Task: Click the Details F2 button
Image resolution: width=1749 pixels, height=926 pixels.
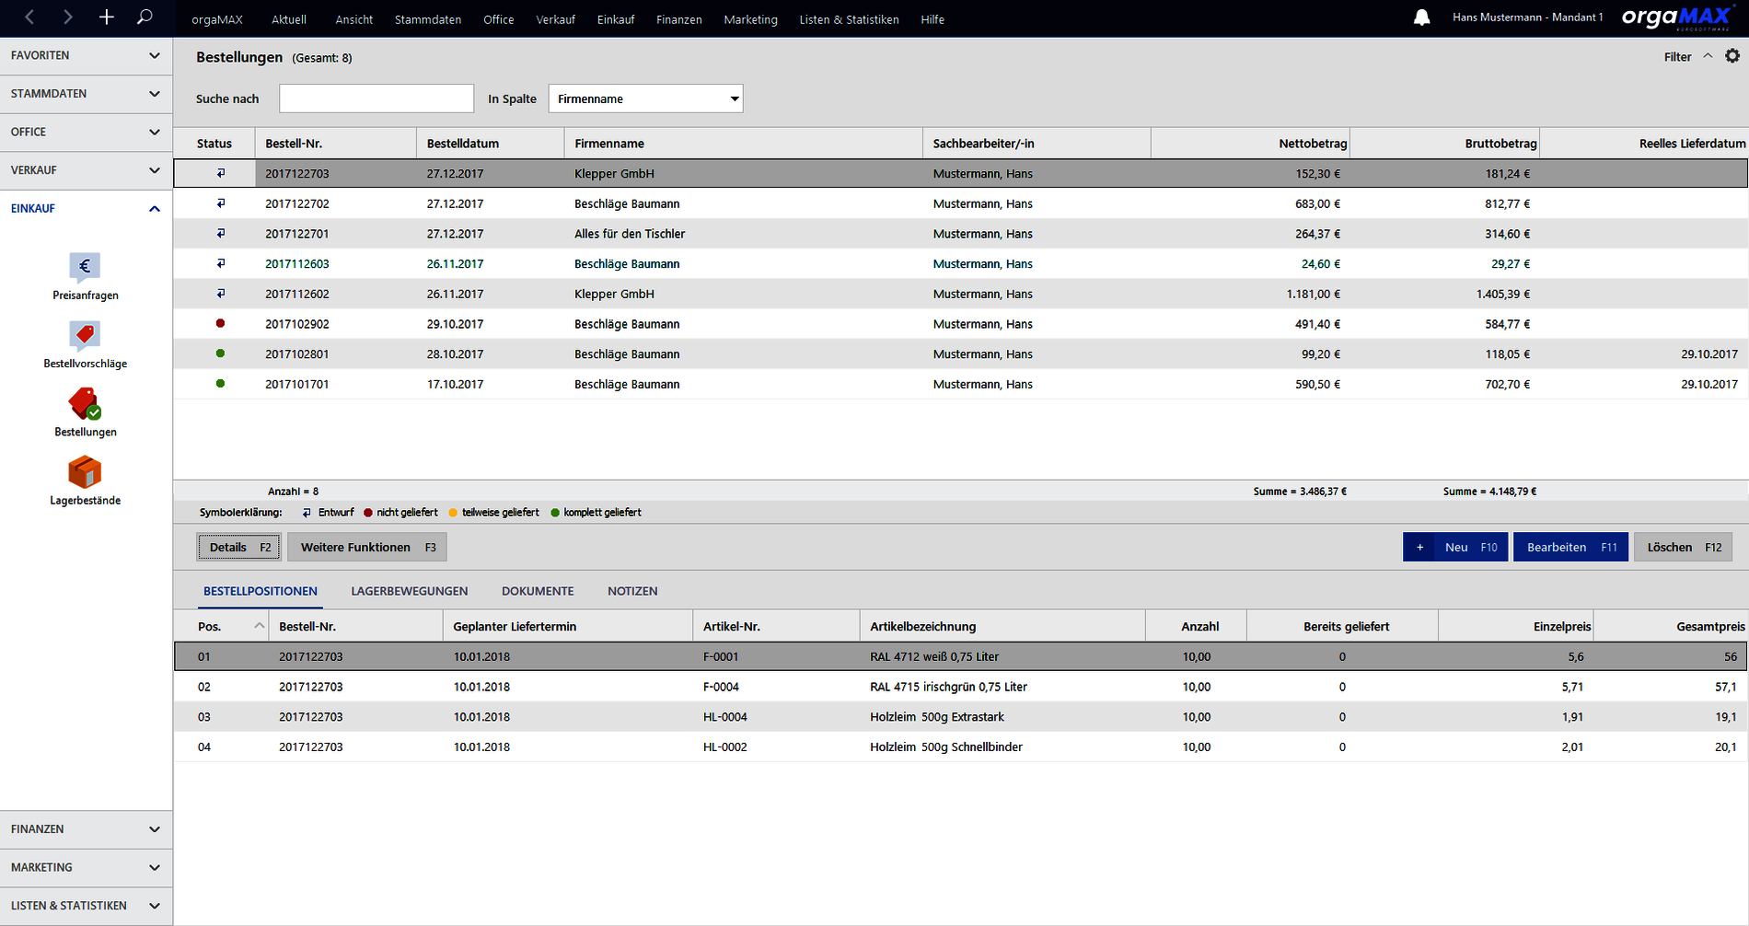Action: tap(239, 547)
